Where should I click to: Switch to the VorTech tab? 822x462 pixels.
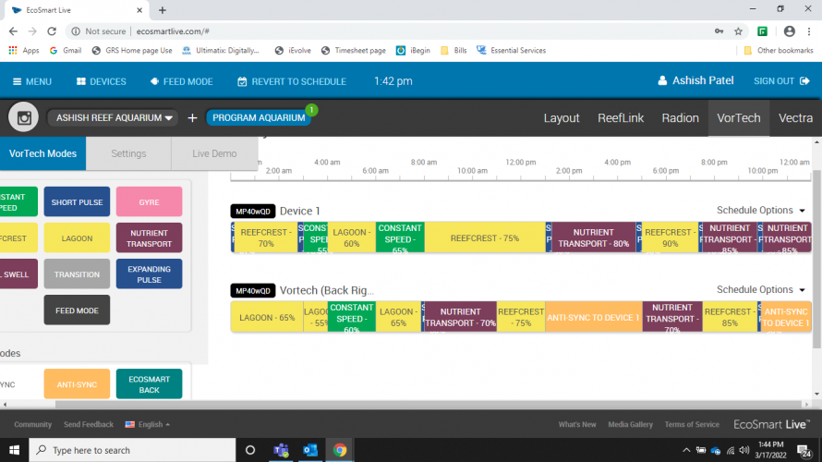pyautogui.click(x=738, y=118)
